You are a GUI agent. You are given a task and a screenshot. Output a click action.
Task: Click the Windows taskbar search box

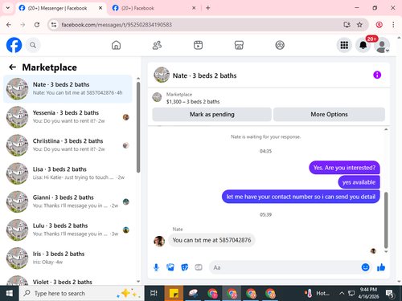(x=80, y=293)
